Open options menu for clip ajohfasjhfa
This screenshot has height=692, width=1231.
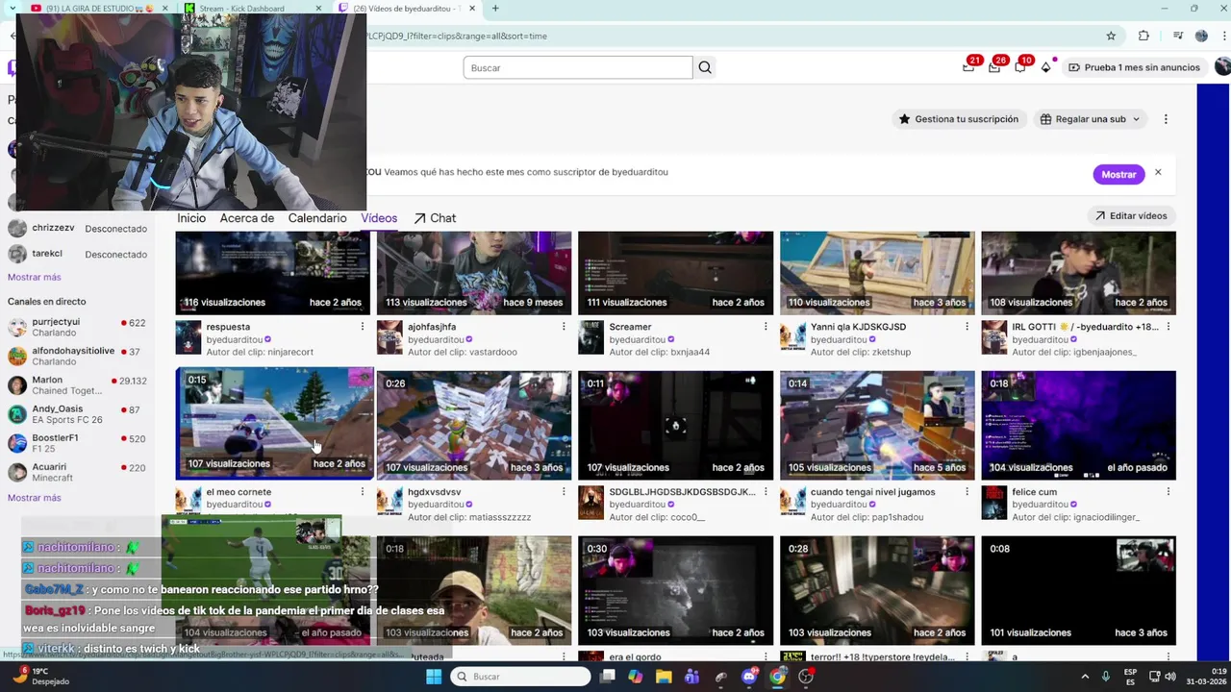[564, 327]
